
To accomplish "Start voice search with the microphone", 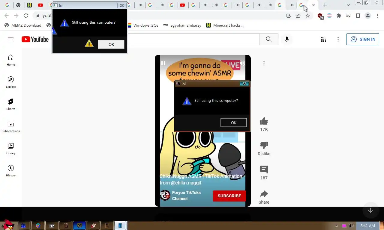I will (287, 39).
